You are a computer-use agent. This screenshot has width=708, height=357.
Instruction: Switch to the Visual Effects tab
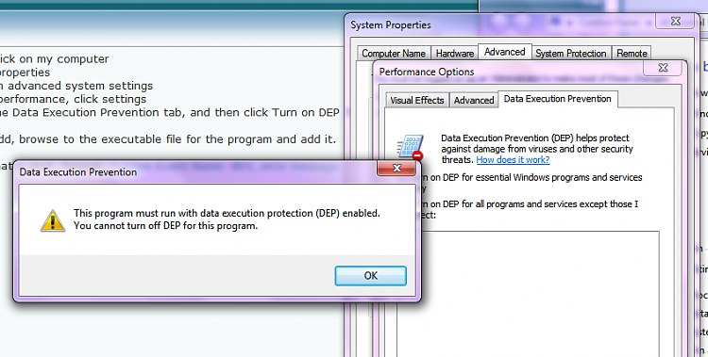pyautogui.click(x=416, y=100)
